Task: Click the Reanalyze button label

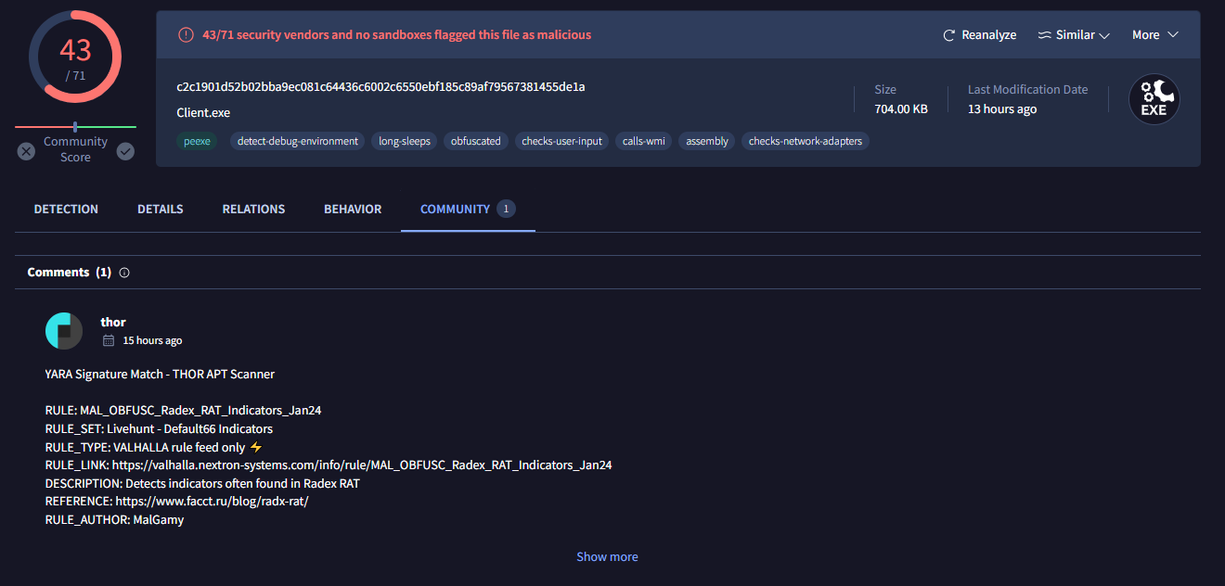Action: coord(989,35)
